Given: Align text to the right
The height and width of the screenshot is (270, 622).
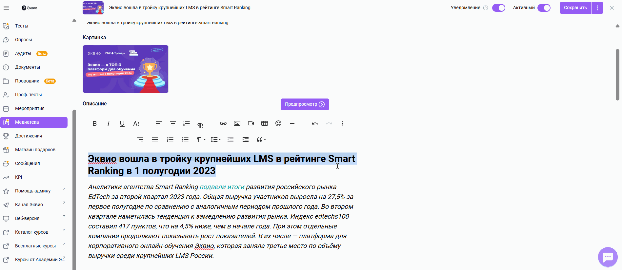Looking at the screenshot, I should pyautogui.click(x=140, y=139).
